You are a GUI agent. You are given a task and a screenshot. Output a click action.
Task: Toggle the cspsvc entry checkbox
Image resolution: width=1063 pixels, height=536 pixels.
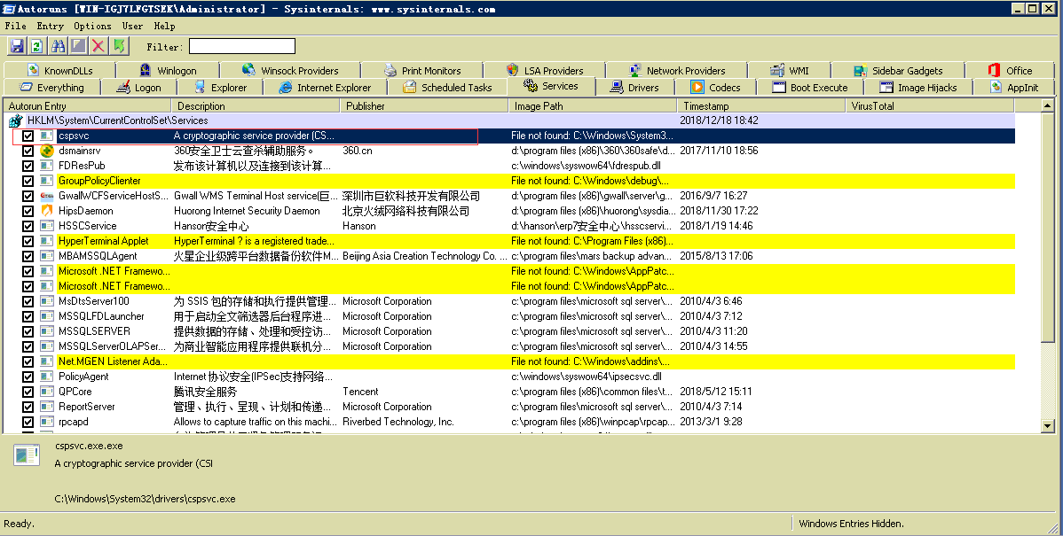(x=28, y=136)
